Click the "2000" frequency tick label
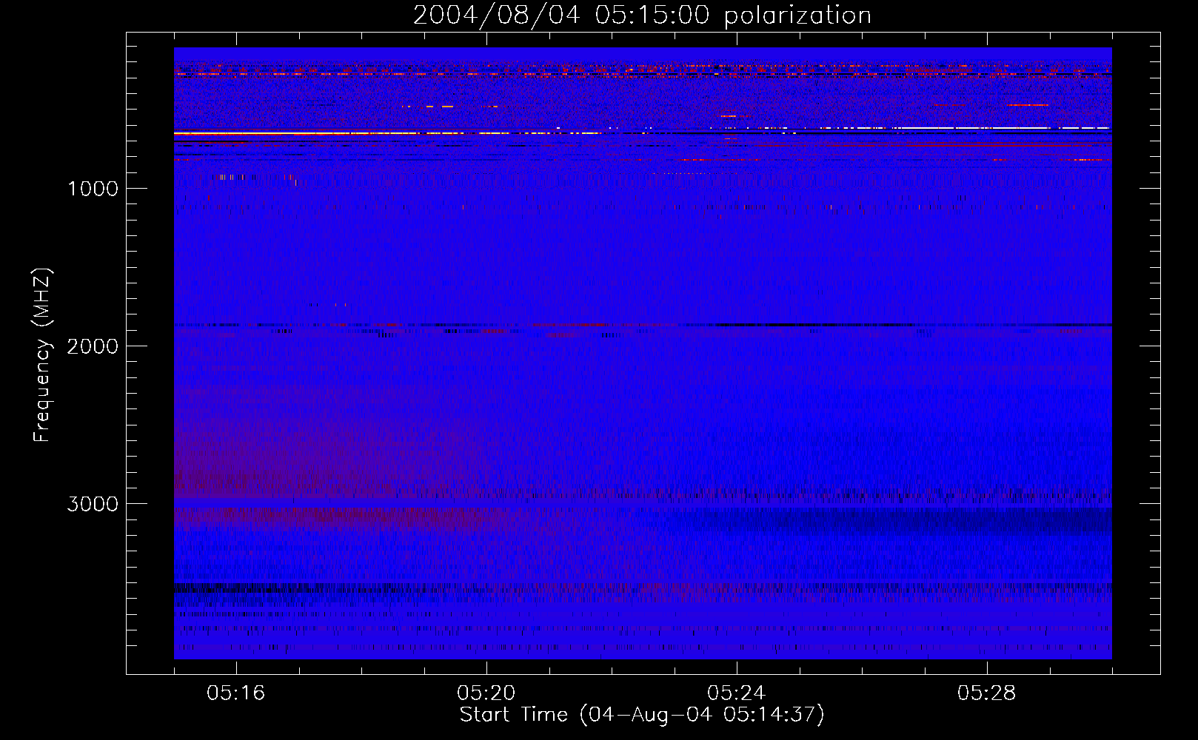Viewport: 1198px width, 740px height. pyautogui.click(x=93, y=346)
